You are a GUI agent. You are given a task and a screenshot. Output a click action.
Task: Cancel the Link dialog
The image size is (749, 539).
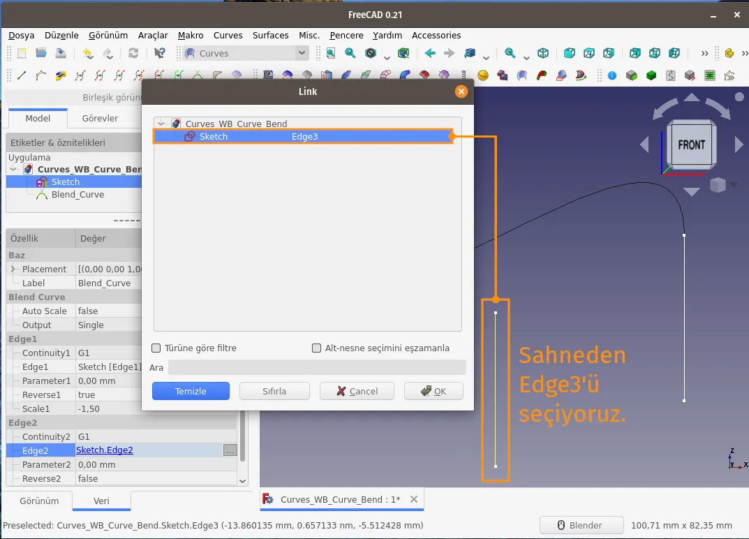click(x=357, y=391)
